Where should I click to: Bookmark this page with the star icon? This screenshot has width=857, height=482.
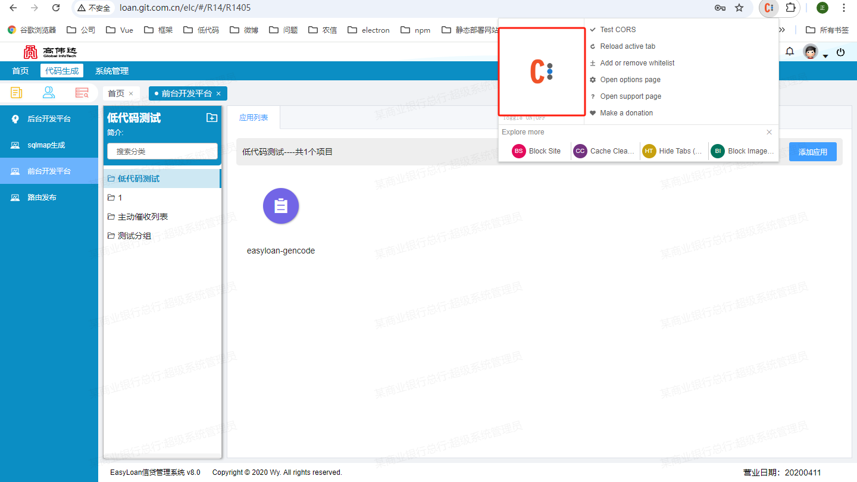coord(739,8)
